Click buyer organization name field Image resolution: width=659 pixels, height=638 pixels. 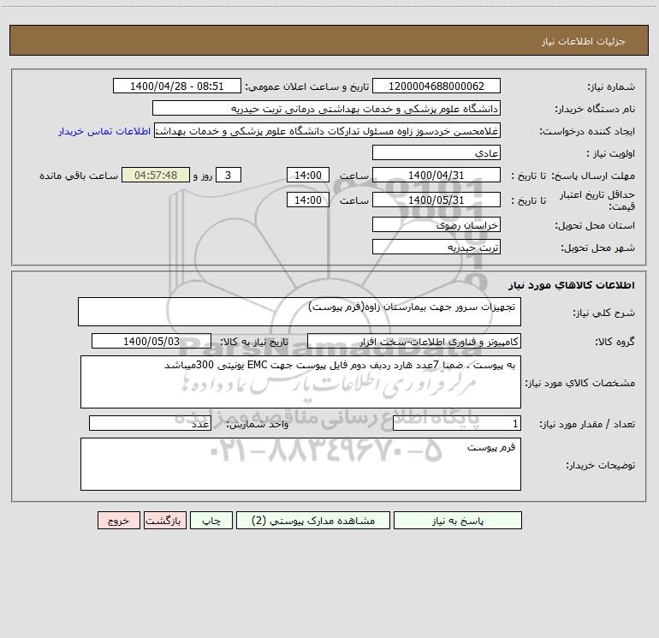(x=326, y=108)
